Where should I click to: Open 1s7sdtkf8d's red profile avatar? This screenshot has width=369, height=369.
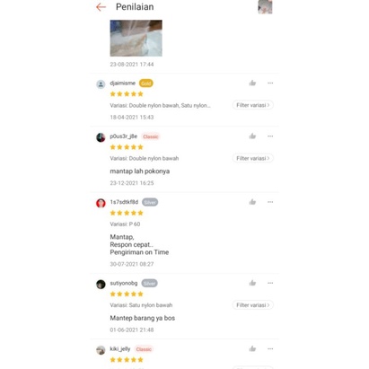101,203
